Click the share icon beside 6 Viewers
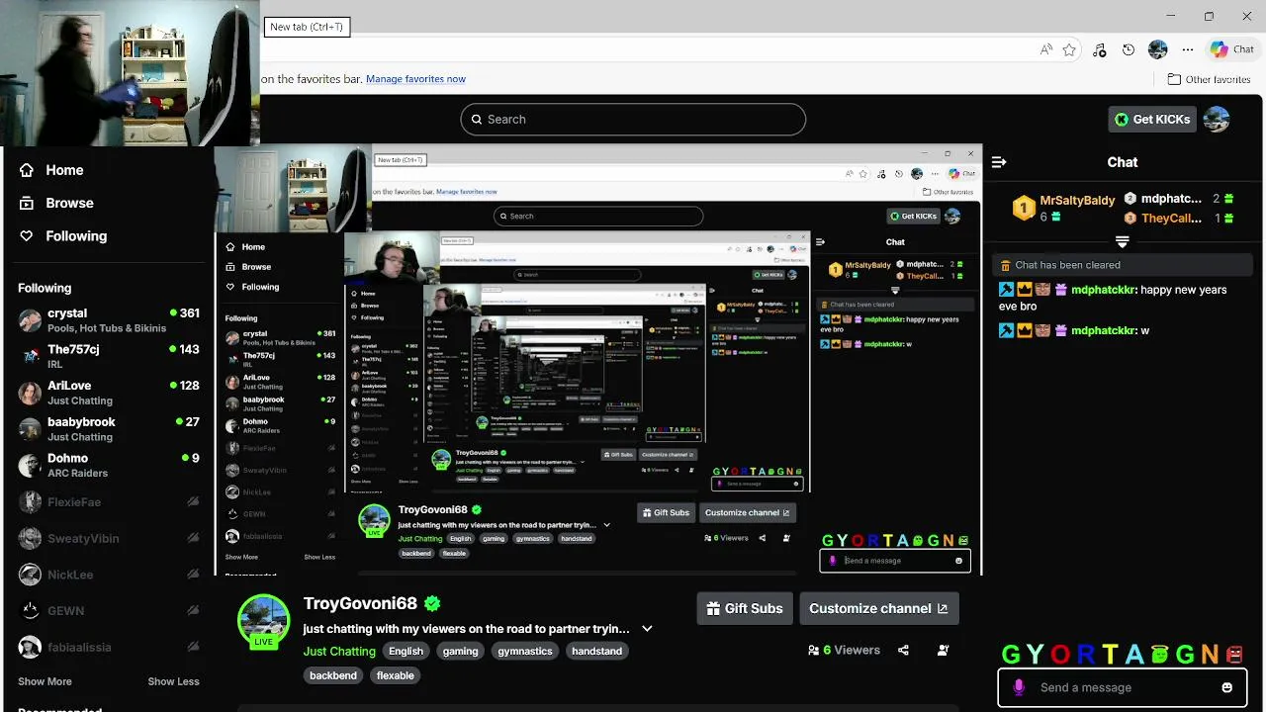The image size is (1266, 712). pyautogui.click(x=903, y=650)
